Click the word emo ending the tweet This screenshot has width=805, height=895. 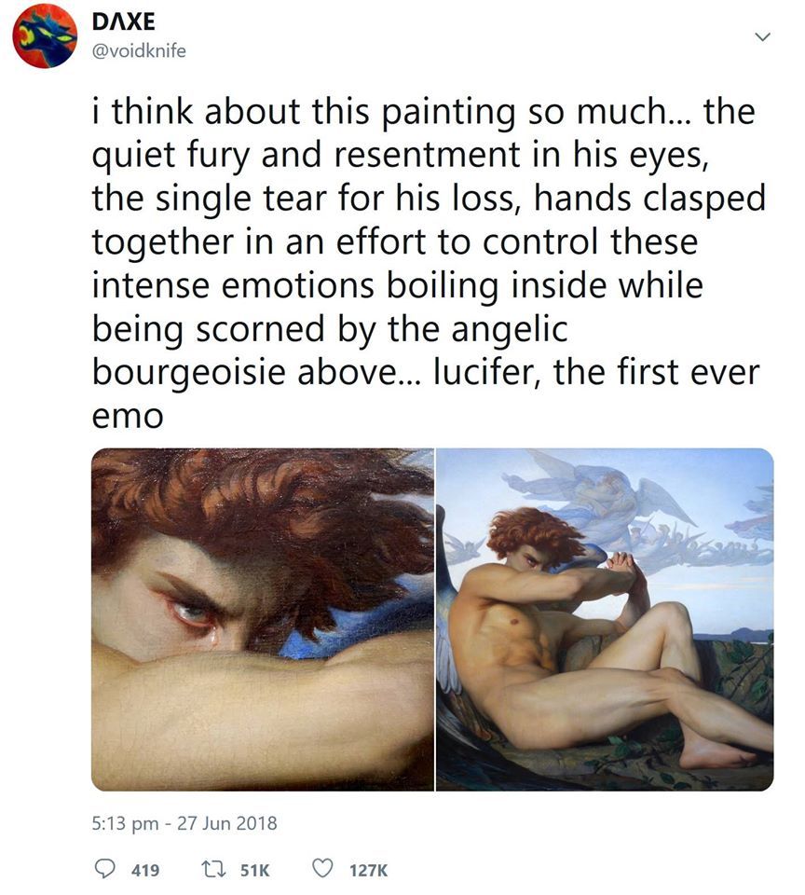point(128,418)
